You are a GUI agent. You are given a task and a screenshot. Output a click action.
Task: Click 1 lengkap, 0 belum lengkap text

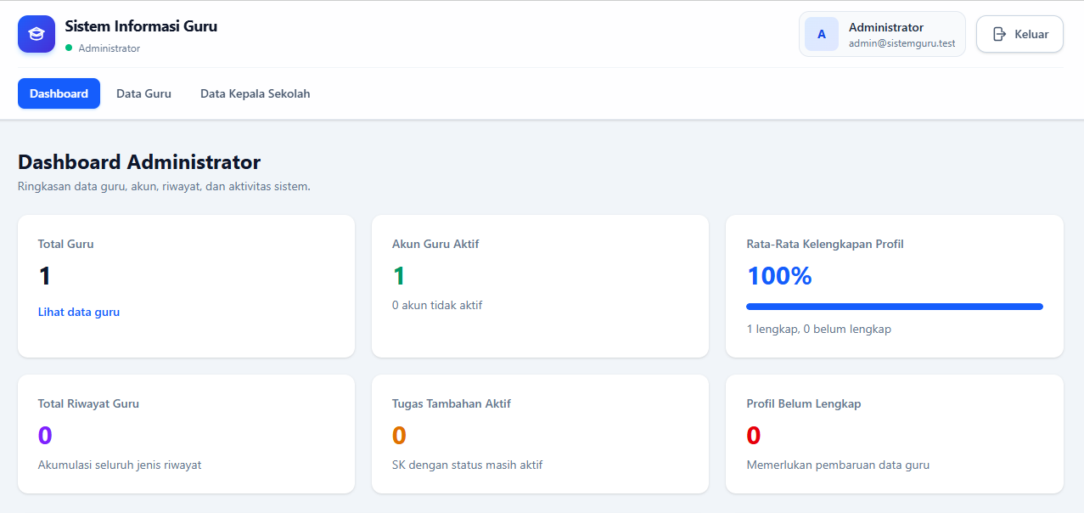pyautogui.click(x=819, y=329)
